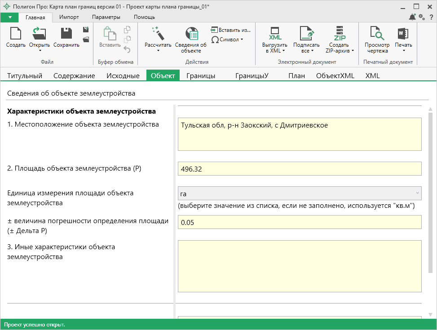Click the Создать new document icon
This screenshot has height=330, width=437.
click(16, 34)
